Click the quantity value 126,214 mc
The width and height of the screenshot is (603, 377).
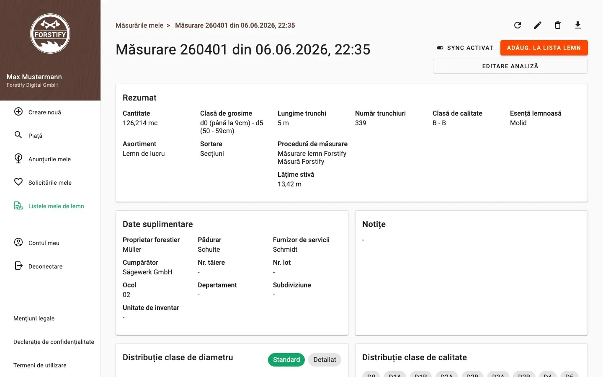140,123
